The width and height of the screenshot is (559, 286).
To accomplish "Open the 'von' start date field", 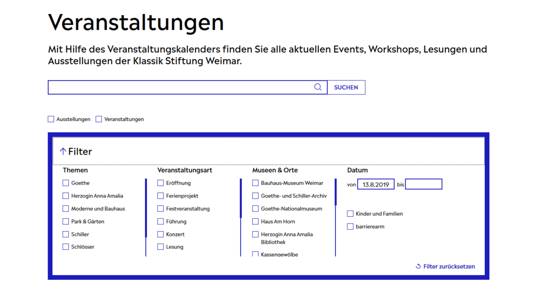I will click(x=376, y=185).
